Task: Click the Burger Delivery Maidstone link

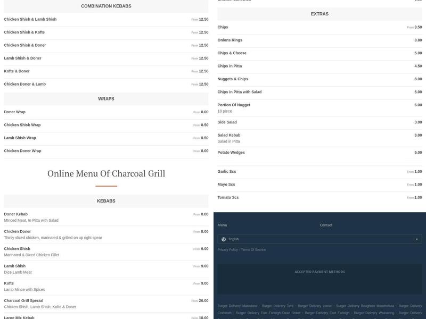Action: coord(236,305)
